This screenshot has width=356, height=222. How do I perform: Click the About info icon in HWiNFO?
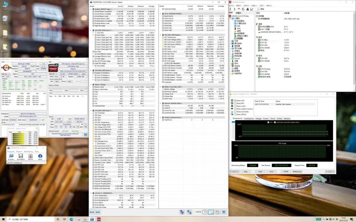pos(40,156)
